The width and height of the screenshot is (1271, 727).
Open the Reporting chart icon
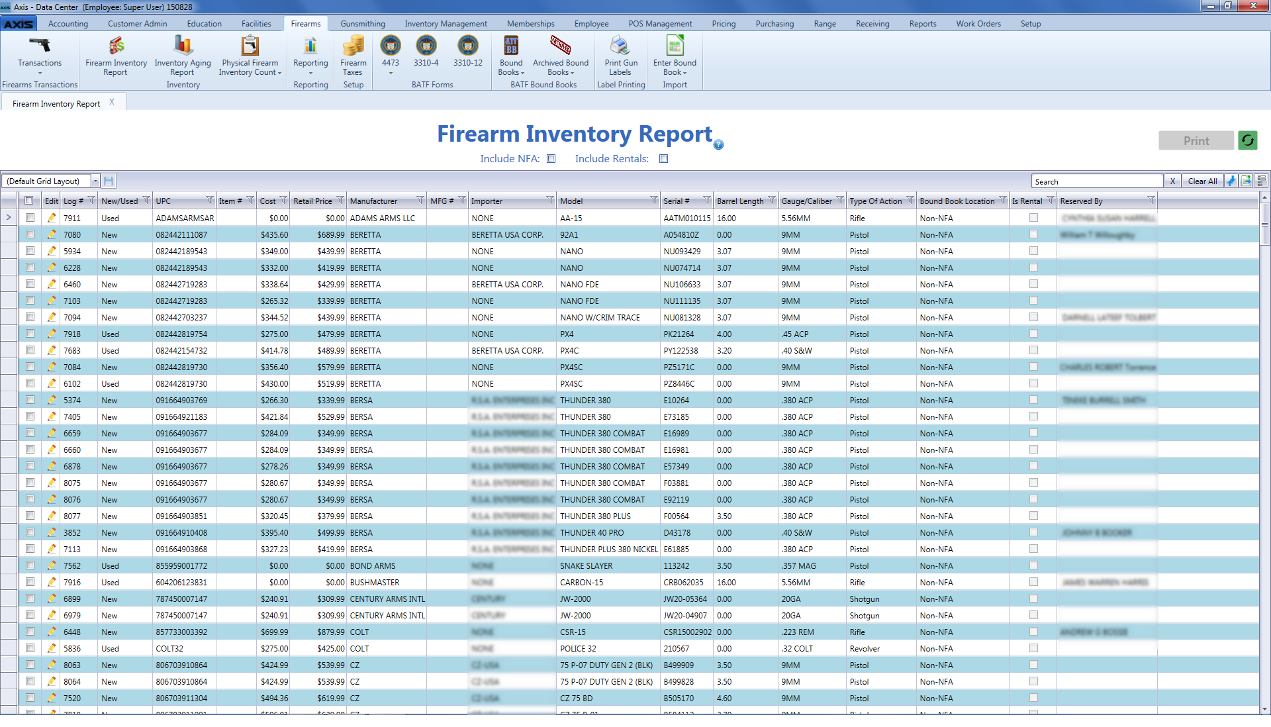(310, 45)
